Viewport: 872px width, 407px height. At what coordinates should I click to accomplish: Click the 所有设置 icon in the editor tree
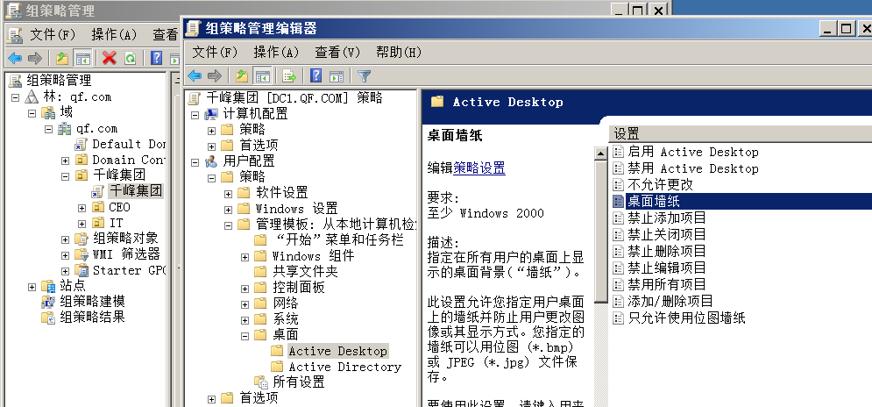pyautogui.click(x=261, y=382)
